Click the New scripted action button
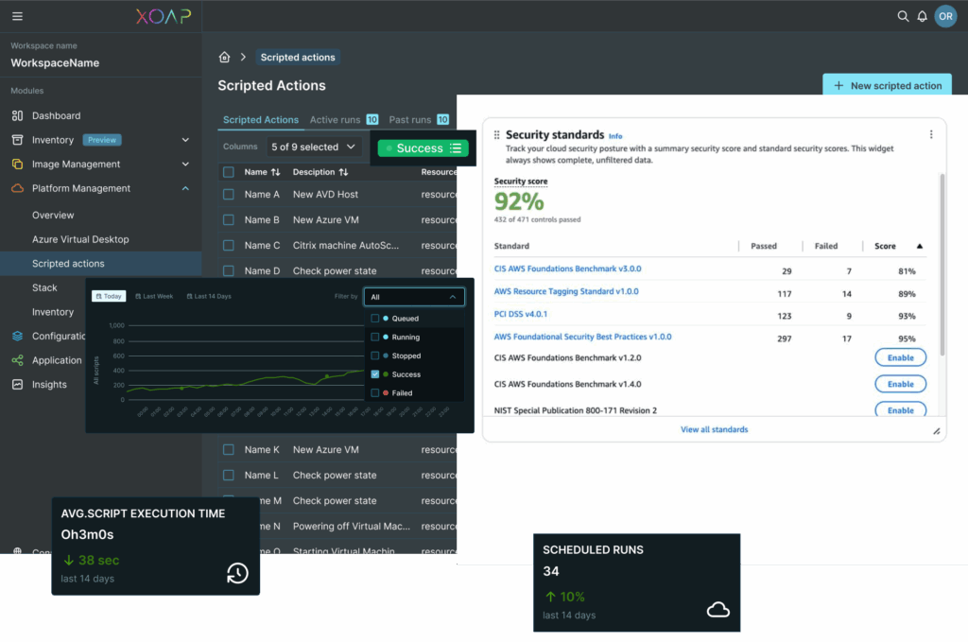Screen dimensions: 968x642 [887, 84]
